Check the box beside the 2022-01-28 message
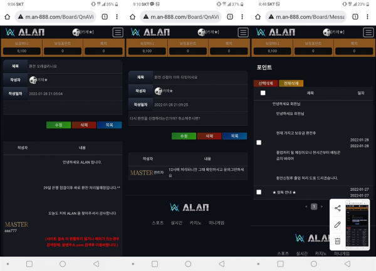 click(x=259, y=142)
